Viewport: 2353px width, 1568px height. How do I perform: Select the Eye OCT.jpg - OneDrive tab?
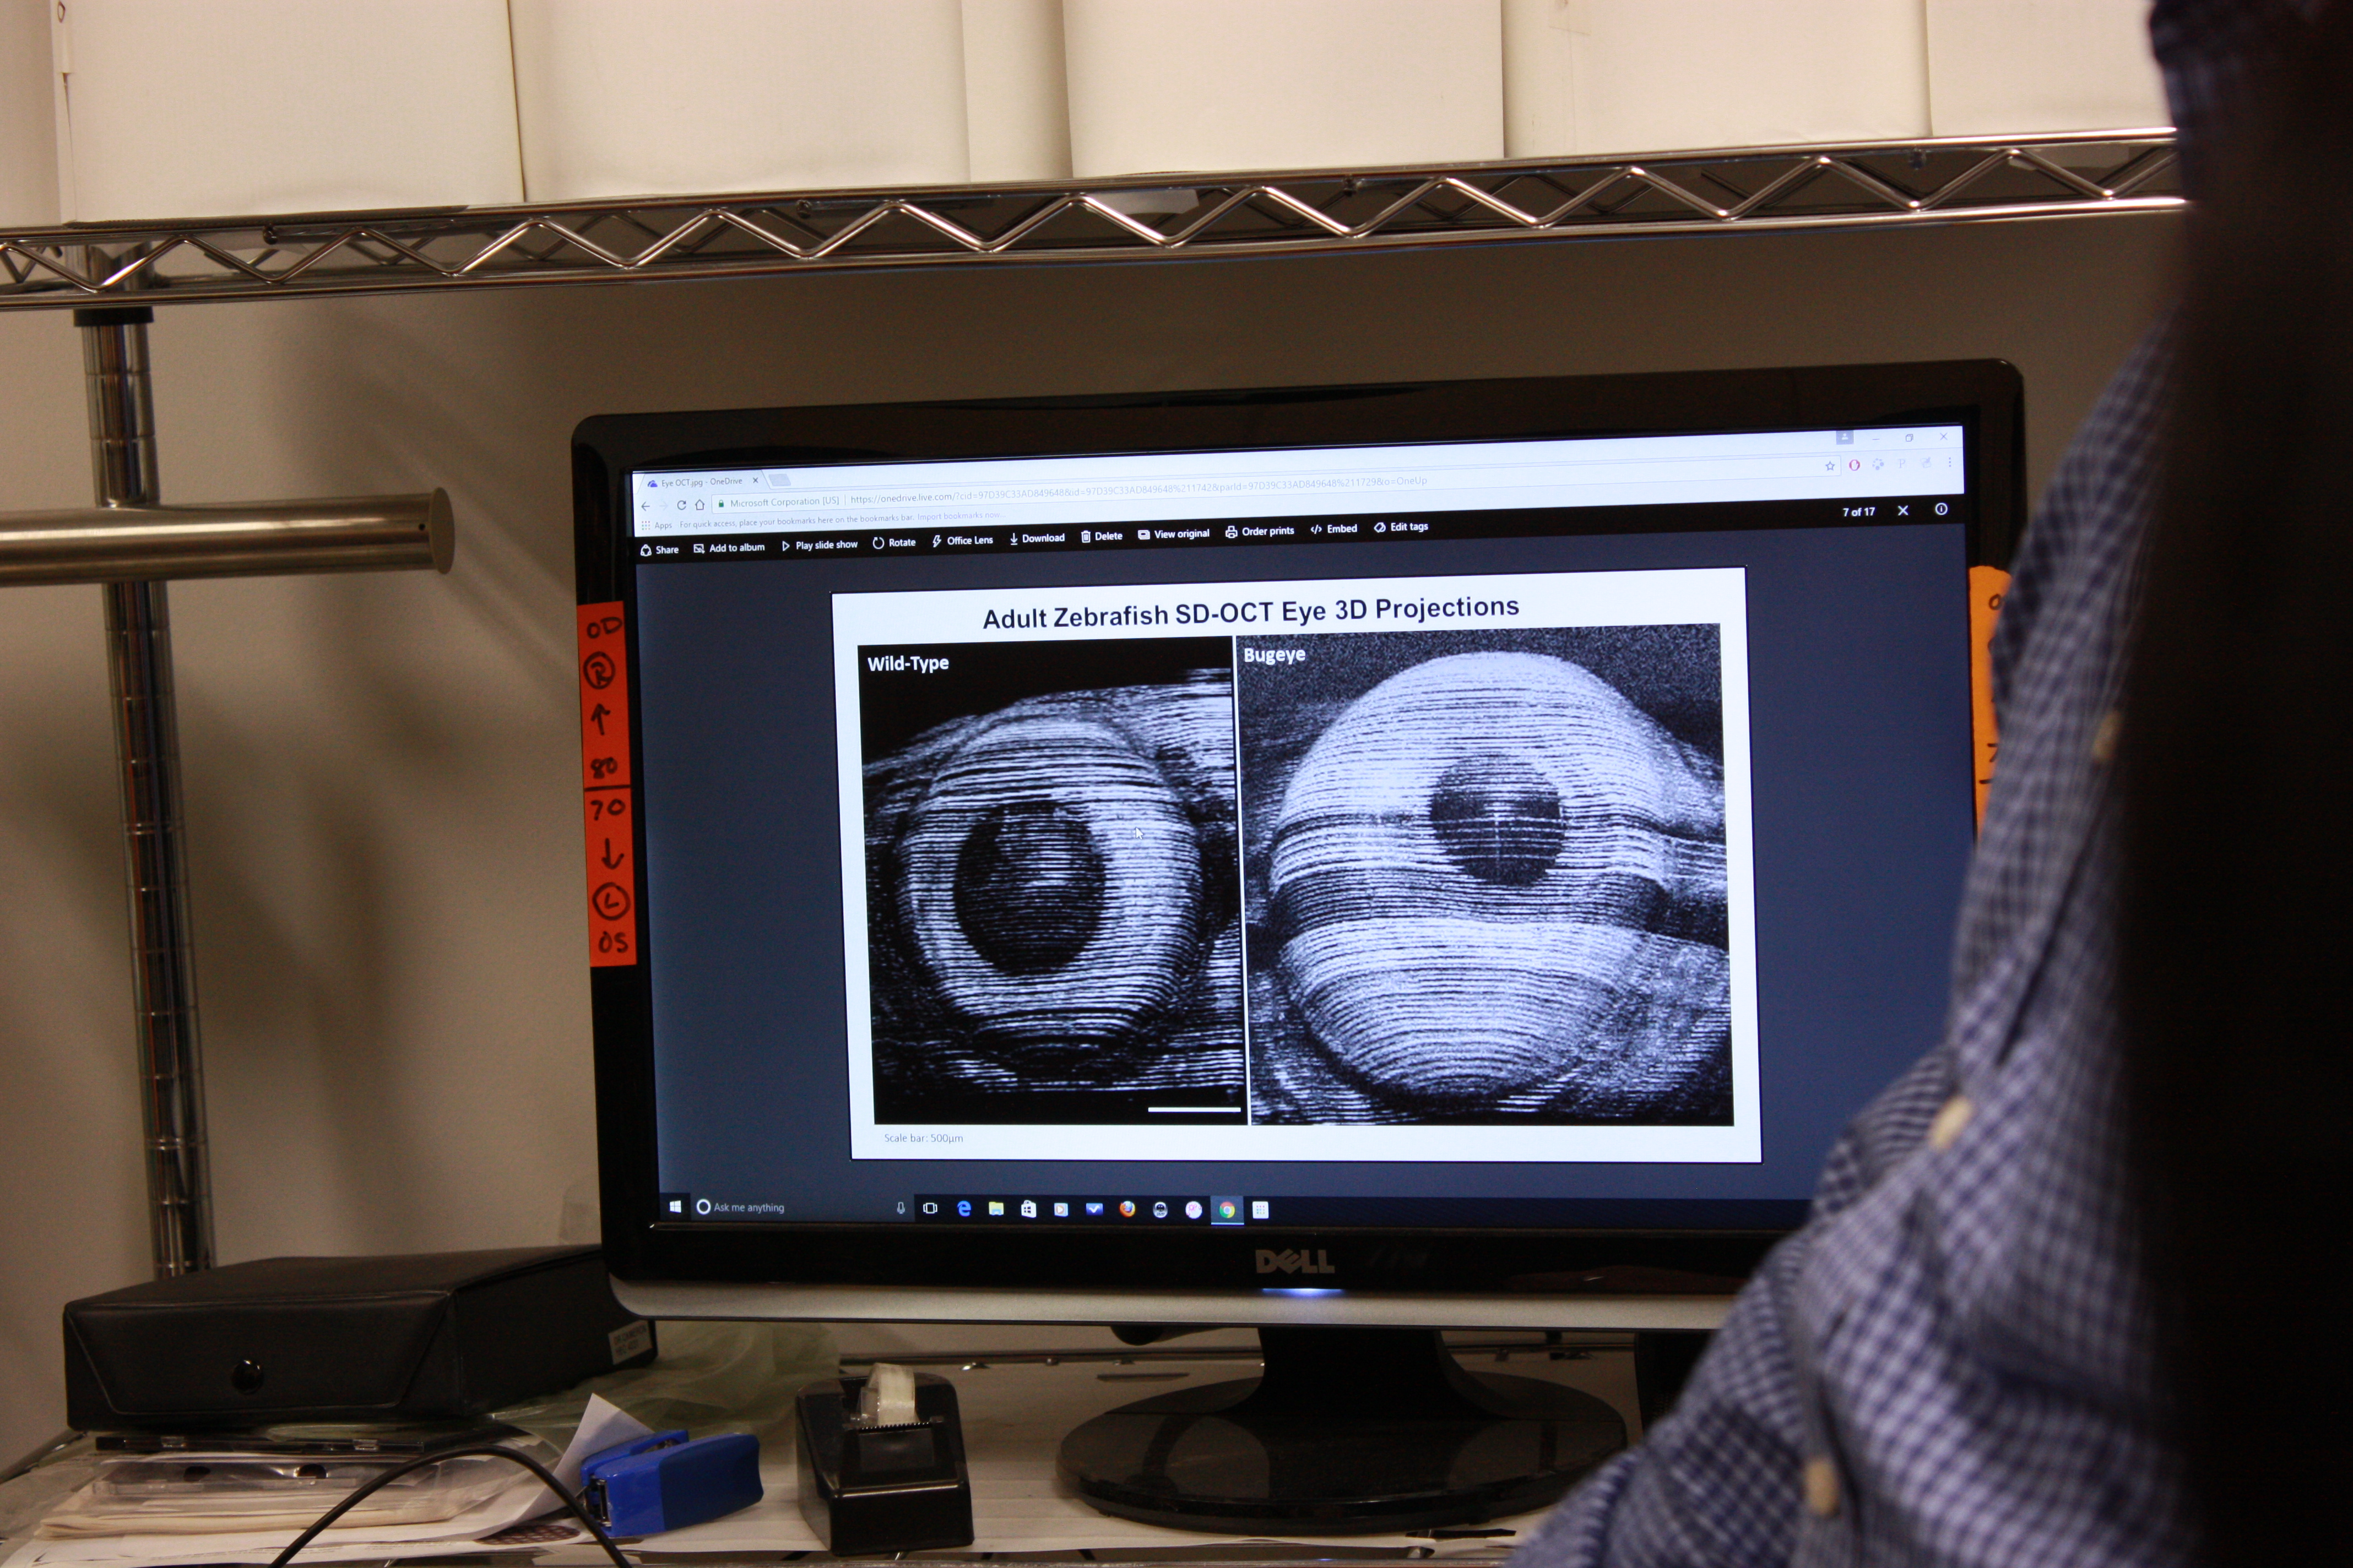click(x=701, y=482)
